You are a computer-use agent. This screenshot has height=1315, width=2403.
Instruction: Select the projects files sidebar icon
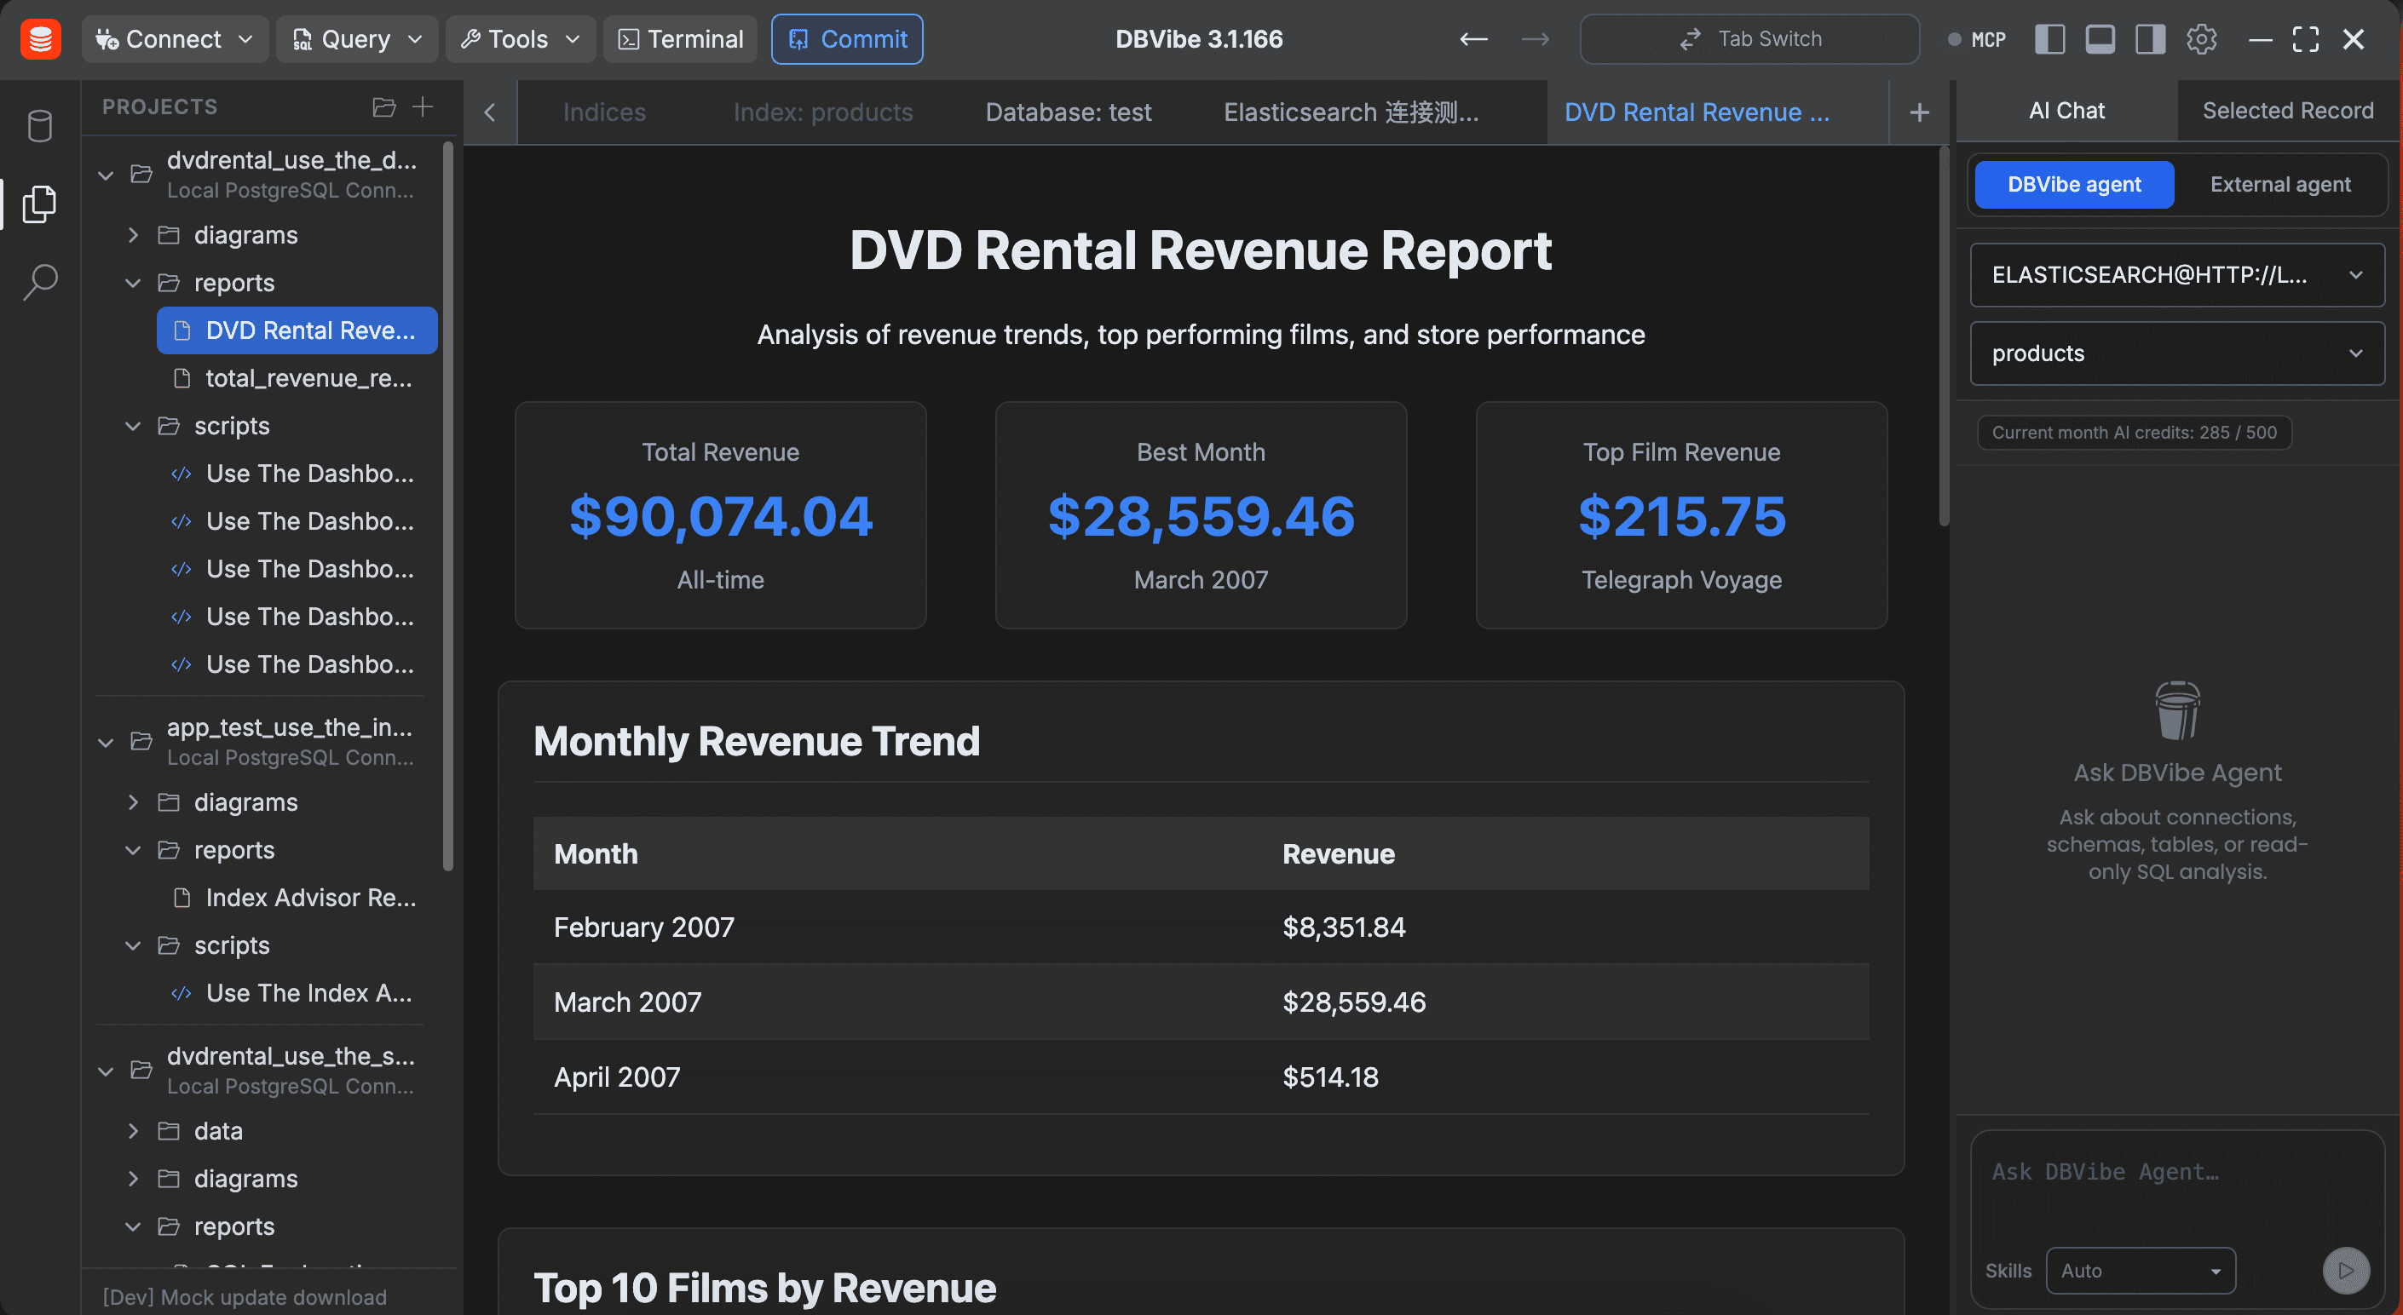pos(39,204)
